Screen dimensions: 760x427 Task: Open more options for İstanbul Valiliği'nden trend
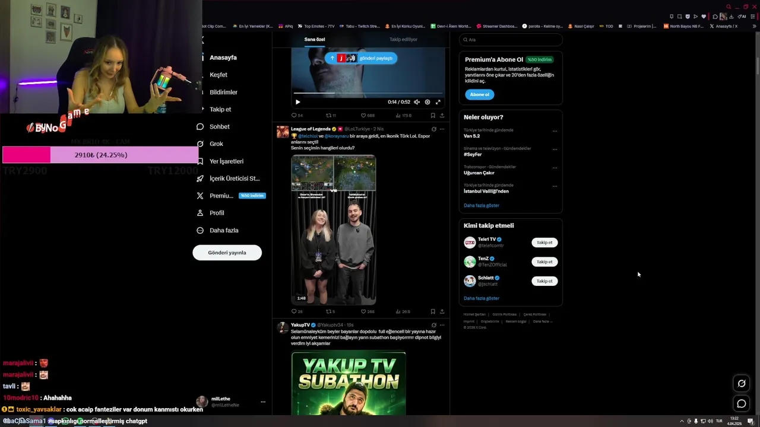pos(555,186)
